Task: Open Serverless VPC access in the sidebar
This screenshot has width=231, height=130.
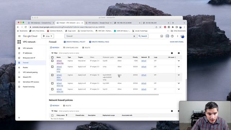Action: point(31,82)
